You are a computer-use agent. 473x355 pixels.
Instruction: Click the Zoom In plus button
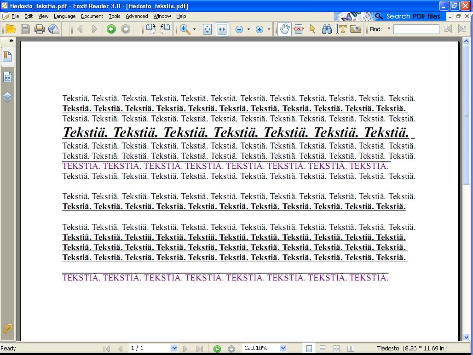click(260, 29)
